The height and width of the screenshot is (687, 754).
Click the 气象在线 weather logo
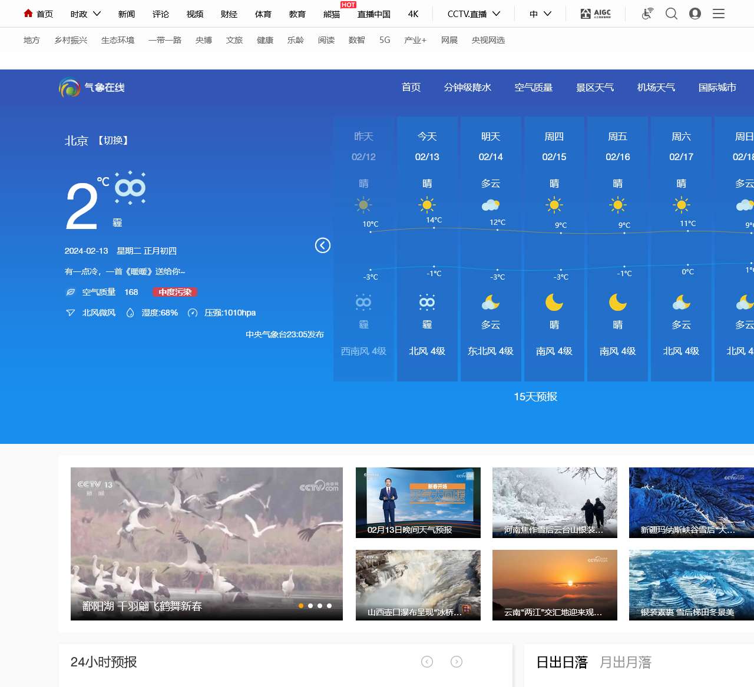click(x=91, y=88)
